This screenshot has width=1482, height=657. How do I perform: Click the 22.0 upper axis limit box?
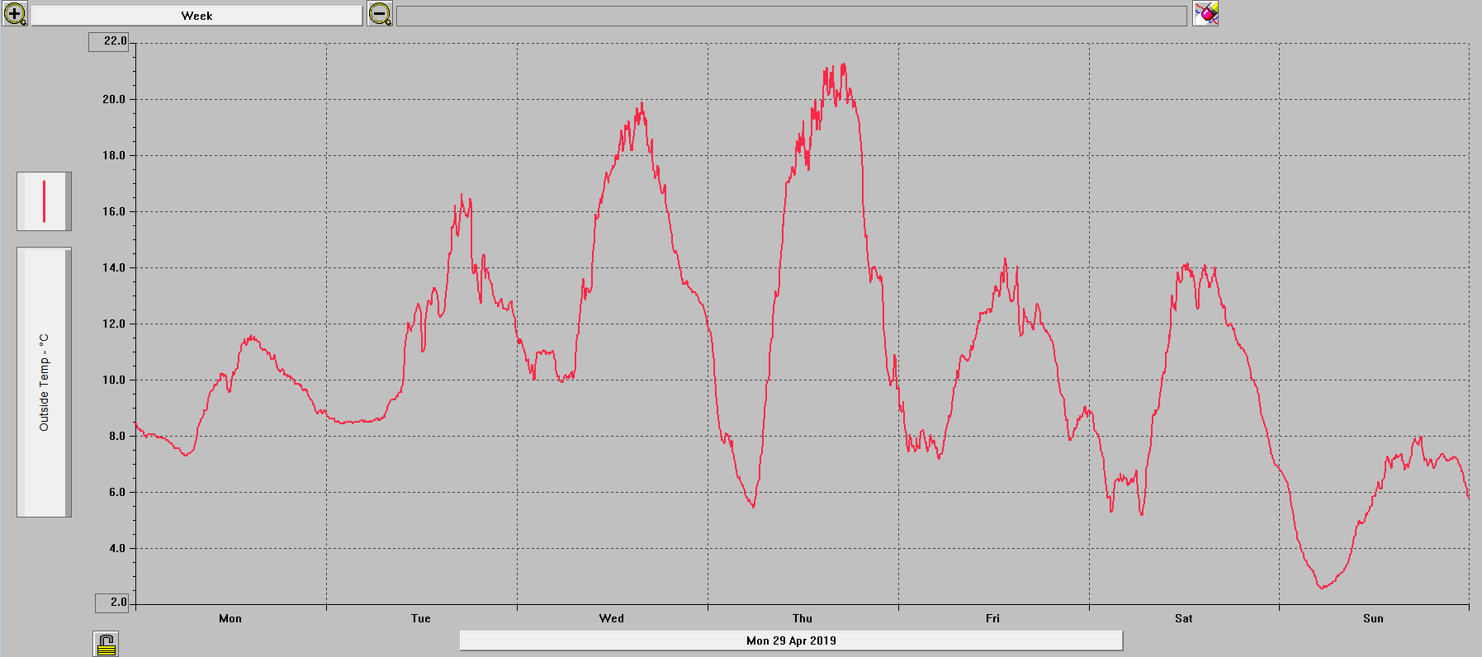pos(109,41)
